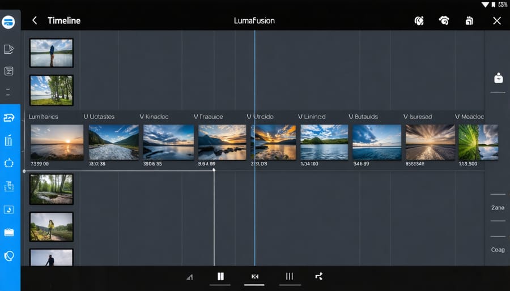Select the sunset clip under Lum berics
Viewport: 510px width, 291px height.
57,142
